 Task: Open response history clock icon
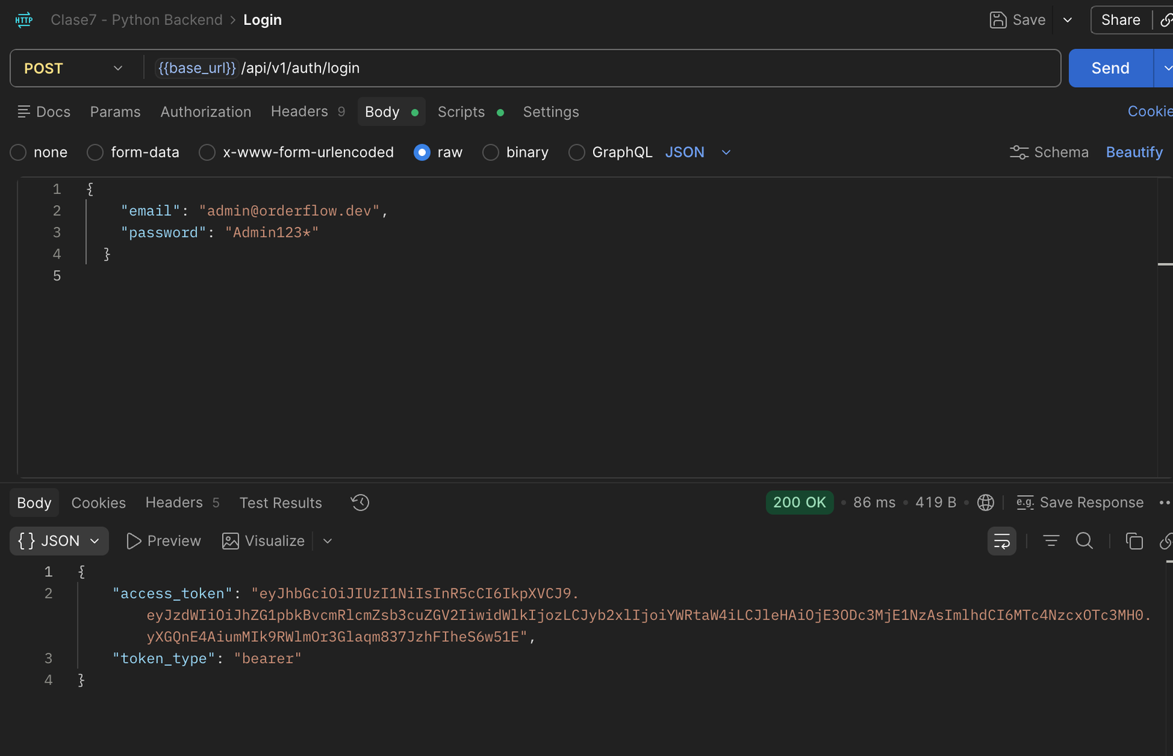coord(360,503)
